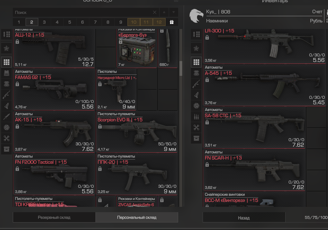Click the search down arrow
Viewport: 328px width, 230px height.
[x=173, y=12]
